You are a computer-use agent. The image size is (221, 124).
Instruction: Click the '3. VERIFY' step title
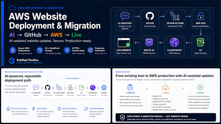(x=200, y=93)
